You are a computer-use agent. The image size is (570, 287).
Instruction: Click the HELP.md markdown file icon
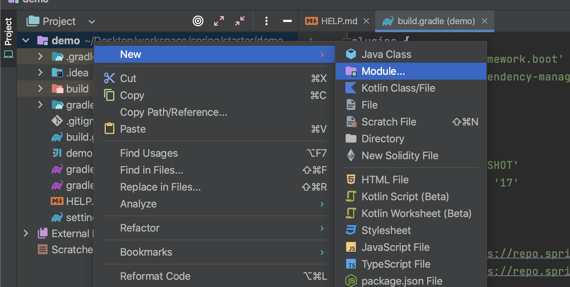pos(57,201)
